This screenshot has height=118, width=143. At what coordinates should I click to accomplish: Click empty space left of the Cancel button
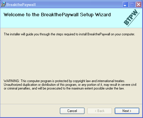pyautogui.click(x=30, y=111)
